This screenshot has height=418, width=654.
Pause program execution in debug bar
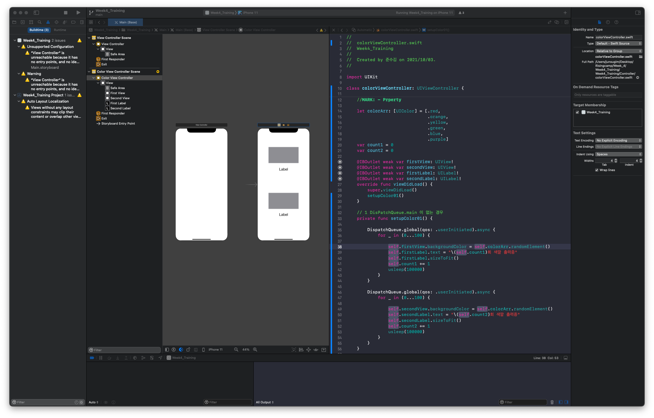click(x=101, y=358)
